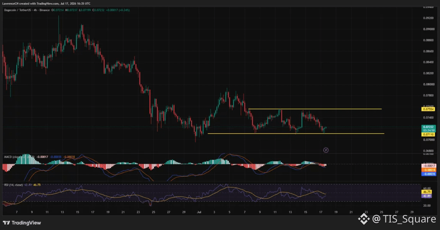The height and width of the screenshot is (230, 440).
Task: Click the Jul label on date axis
Action: tap(199, 212)
